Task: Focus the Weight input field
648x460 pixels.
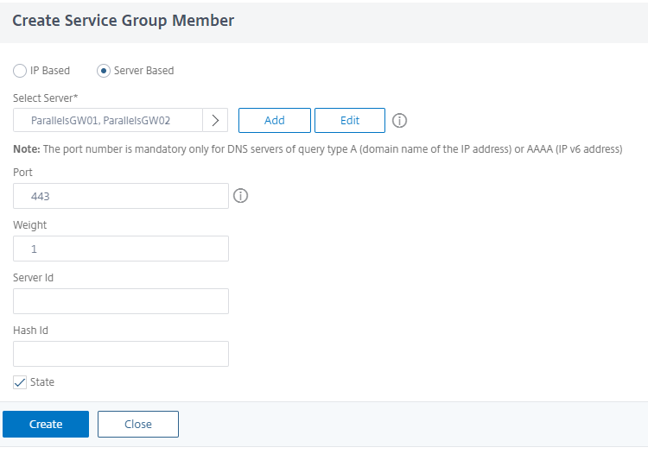Action: coord(121,249)
